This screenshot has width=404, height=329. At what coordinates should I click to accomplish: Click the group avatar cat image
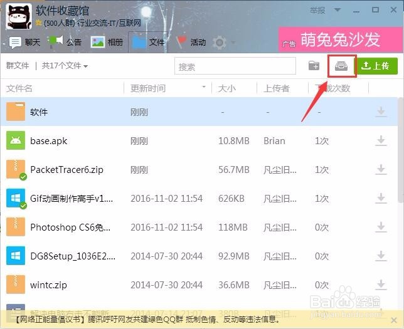click(19, 16)
